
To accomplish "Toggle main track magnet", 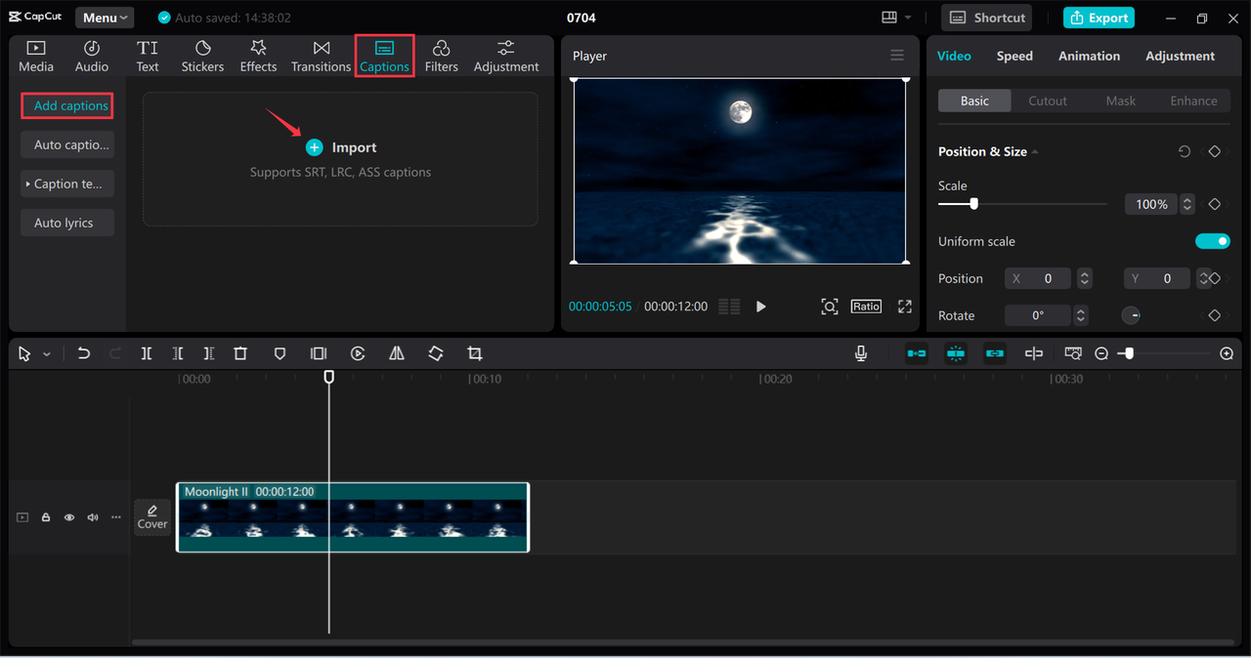I will click(917, 353).
